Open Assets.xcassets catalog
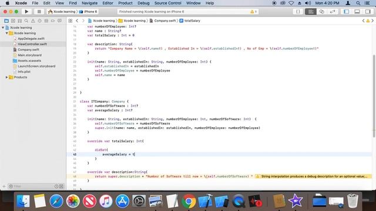 29,60
